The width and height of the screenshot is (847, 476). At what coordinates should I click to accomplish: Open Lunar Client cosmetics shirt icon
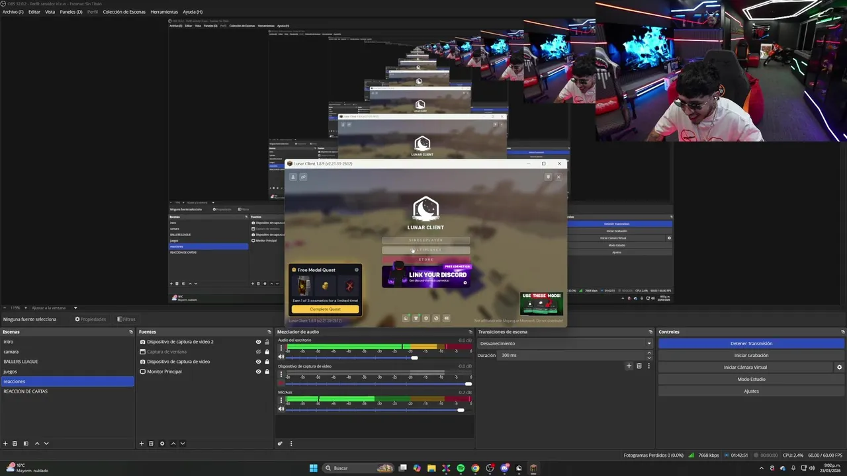click(x=416, y=318)
